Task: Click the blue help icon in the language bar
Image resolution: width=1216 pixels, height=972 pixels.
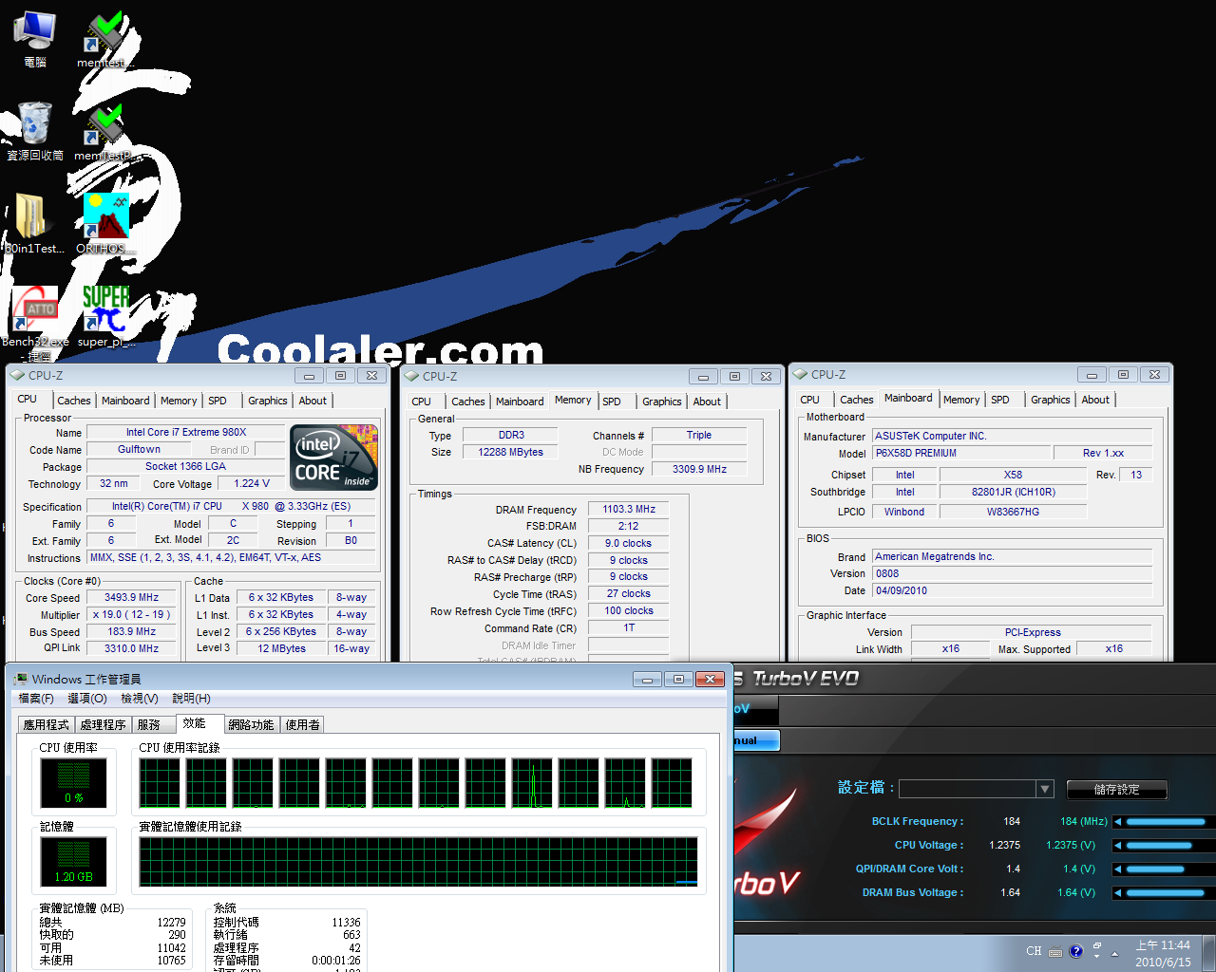Action: pyautogui.click(x=1076, y=951)
